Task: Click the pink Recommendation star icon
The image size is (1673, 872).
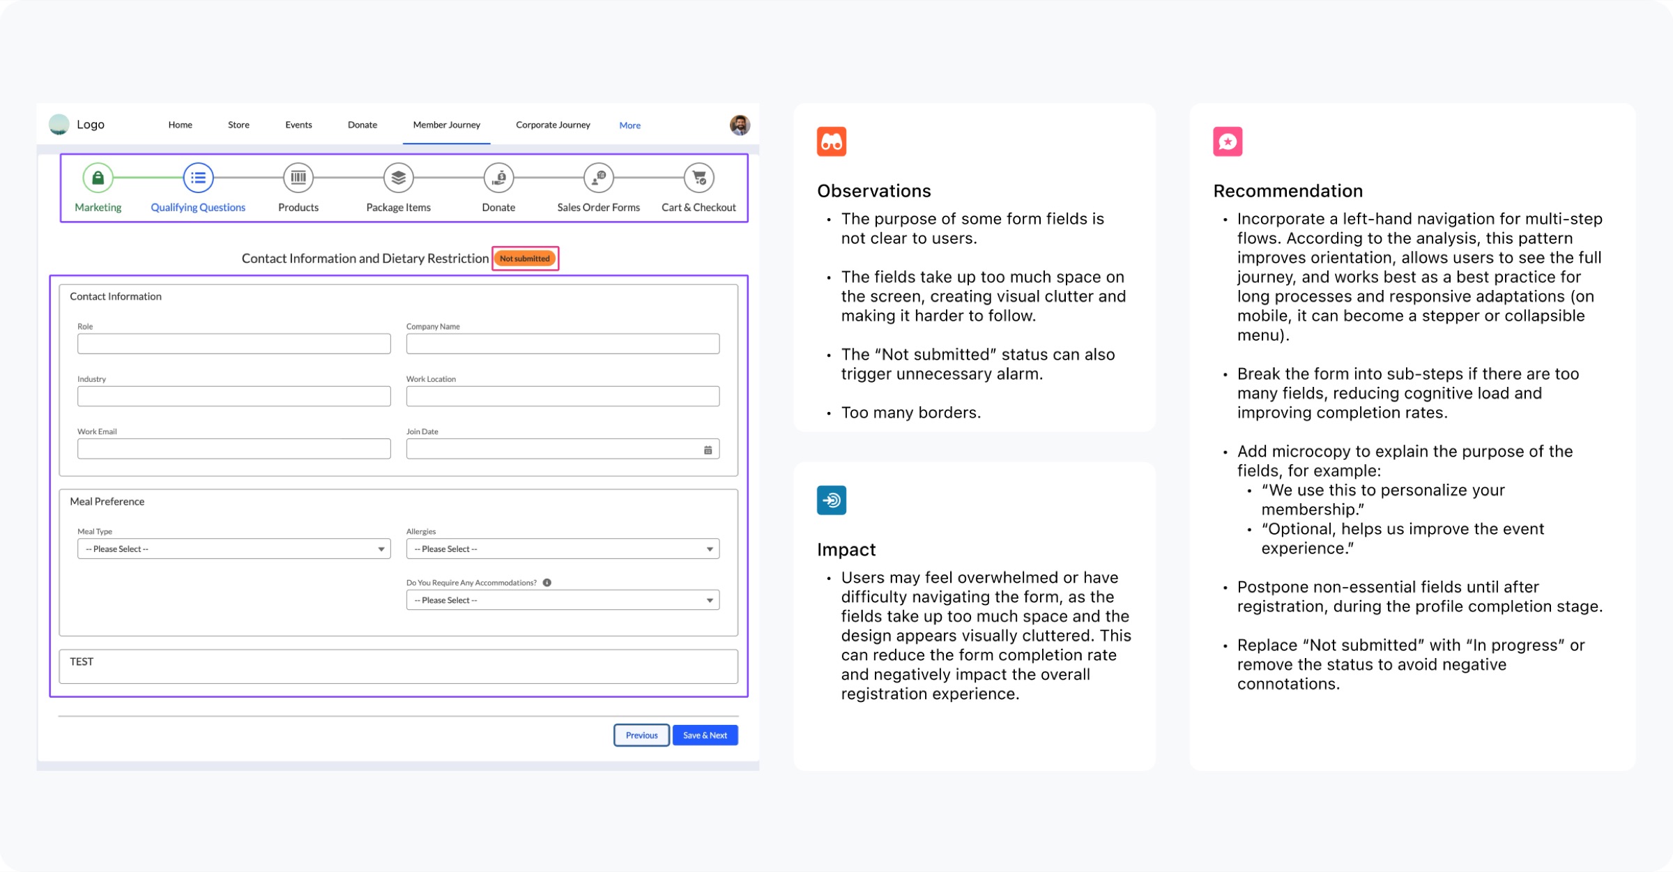Action: (1228, 141)
